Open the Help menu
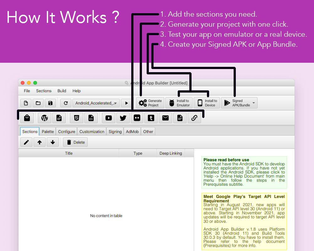Screen dimensions: 314x251 [x=77, y=91]
